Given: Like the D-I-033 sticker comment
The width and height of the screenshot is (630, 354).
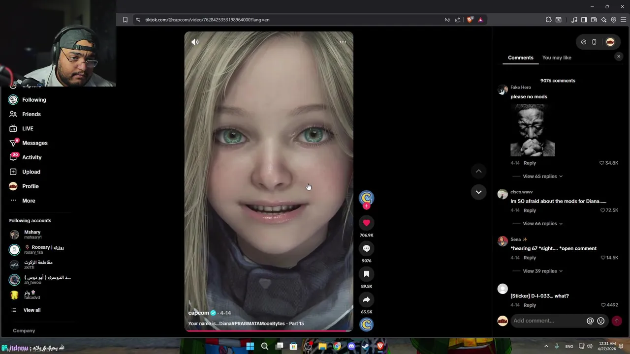Looking at the screenshot, I should pyautogui.click(x=603, y=305).
